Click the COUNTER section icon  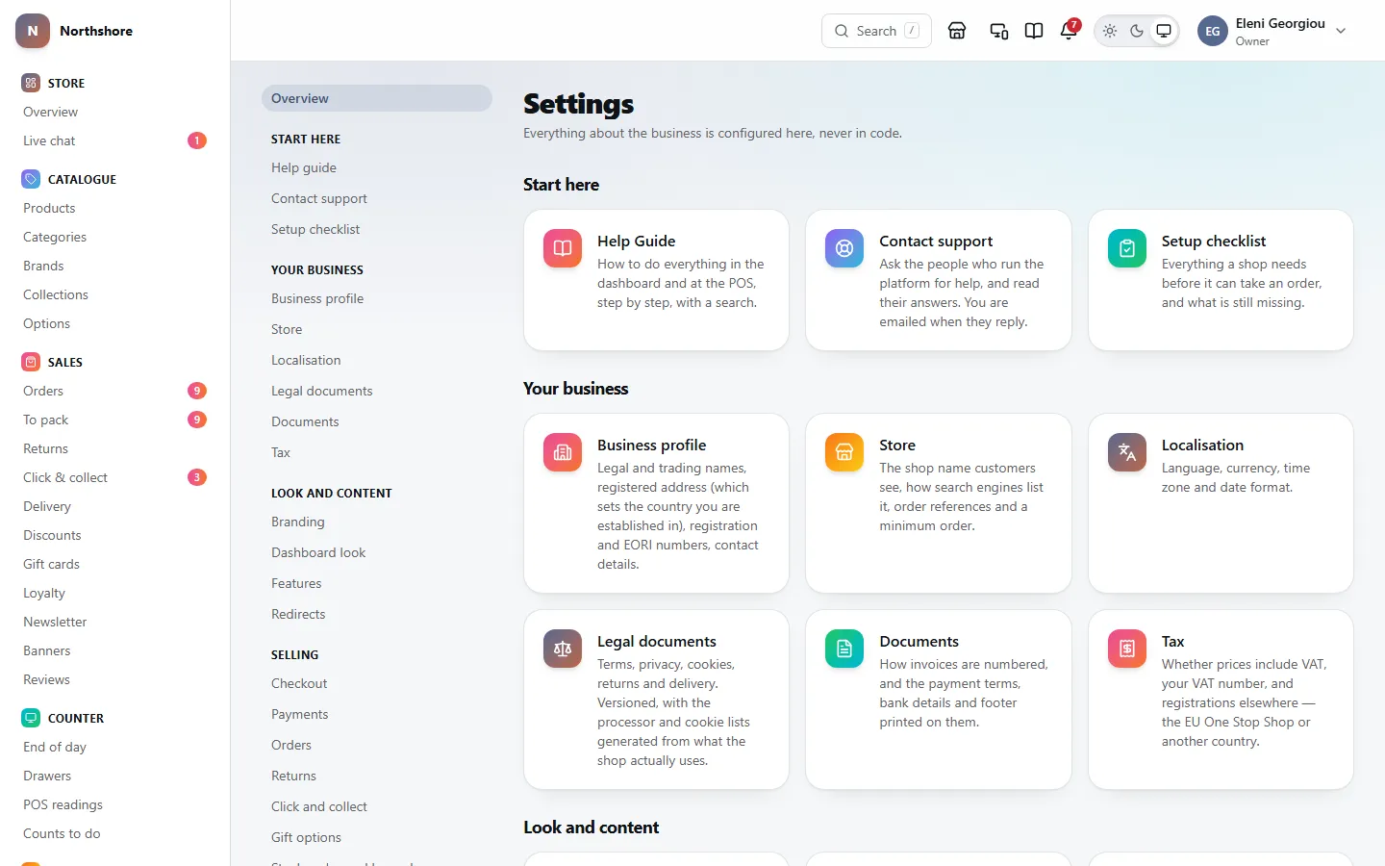[x=31, y=718]
